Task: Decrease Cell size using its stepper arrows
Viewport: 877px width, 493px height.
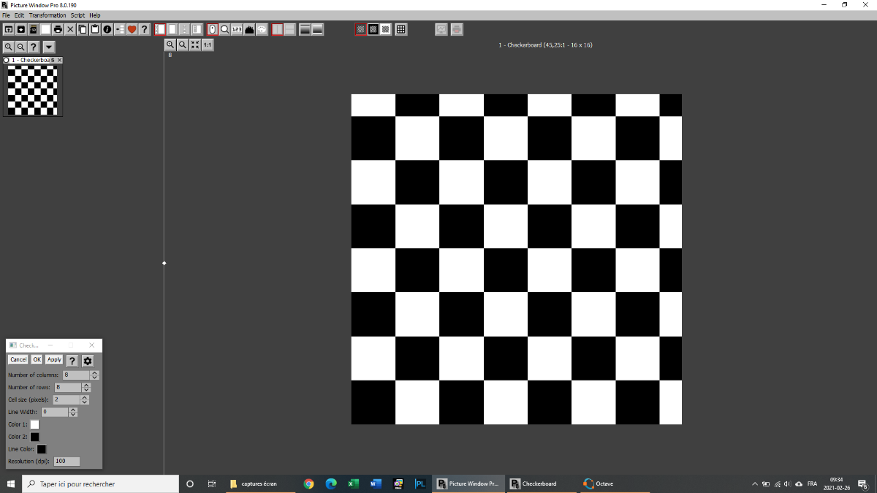Action: (x=85, y=402)
